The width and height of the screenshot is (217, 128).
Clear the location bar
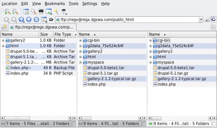(51, 20)
